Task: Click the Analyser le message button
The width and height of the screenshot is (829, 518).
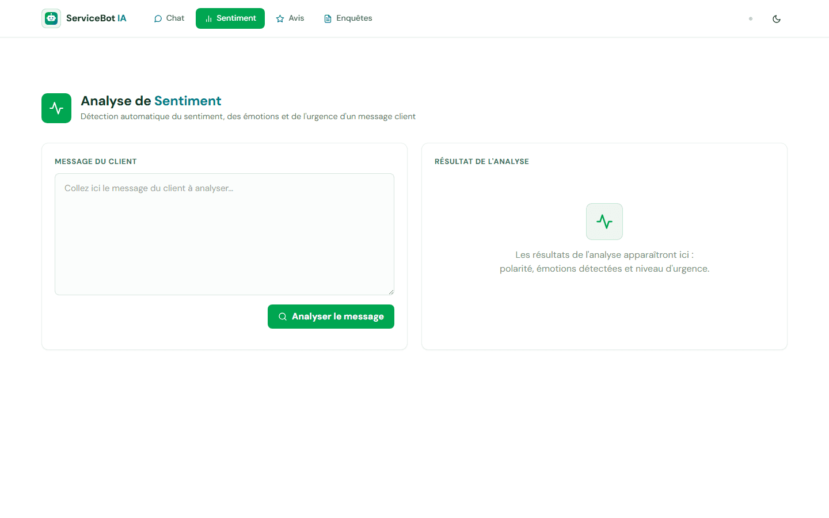Action: tap(331, 317)
